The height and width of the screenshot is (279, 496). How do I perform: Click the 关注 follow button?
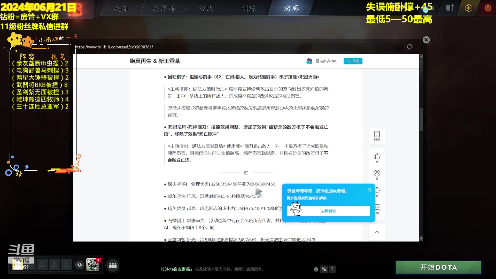point(353,61)
